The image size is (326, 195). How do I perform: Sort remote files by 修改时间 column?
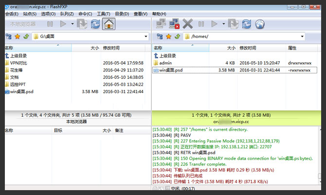click(249, 48)
